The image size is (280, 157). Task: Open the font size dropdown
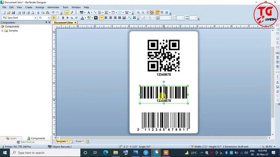(49, 18)
